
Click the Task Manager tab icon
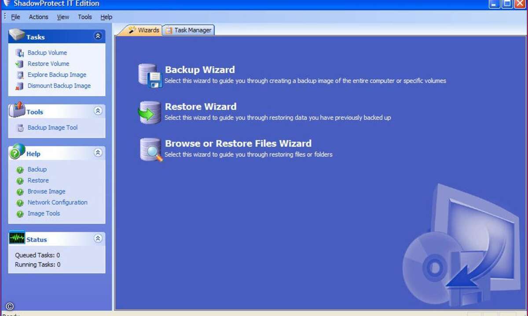coord(169,30)
